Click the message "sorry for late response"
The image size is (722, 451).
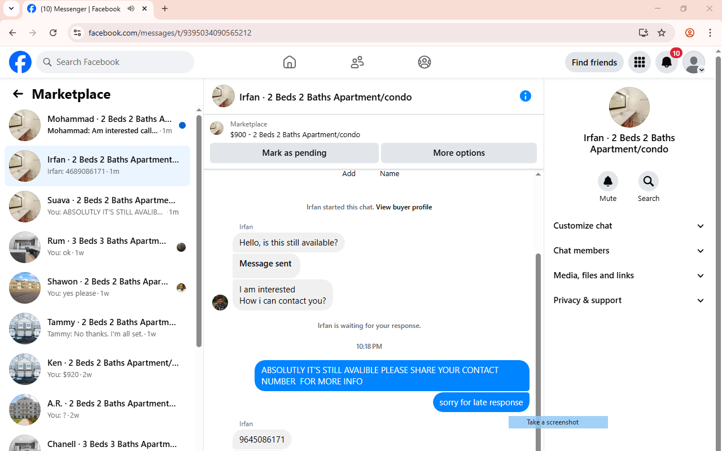(x=481, y=402)
